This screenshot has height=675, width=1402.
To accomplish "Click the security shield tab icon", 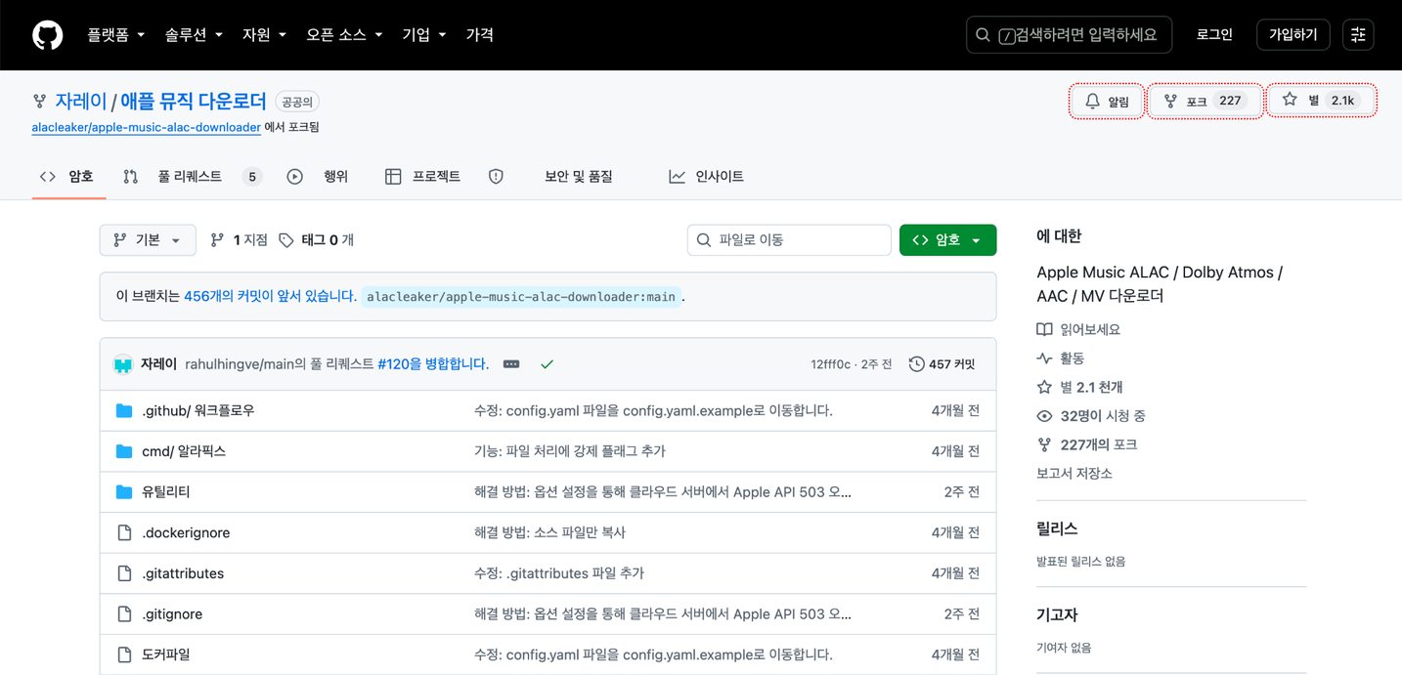I will pos(496,177).
